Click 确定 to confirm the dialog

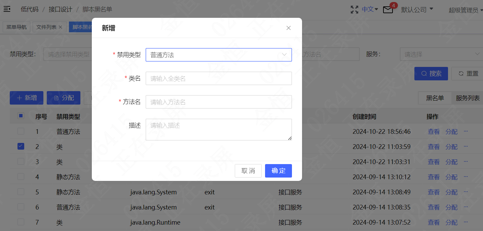tap(278, 171)
